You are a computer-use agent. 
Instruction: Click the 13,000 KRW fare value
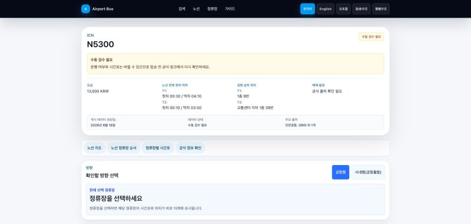98,91
